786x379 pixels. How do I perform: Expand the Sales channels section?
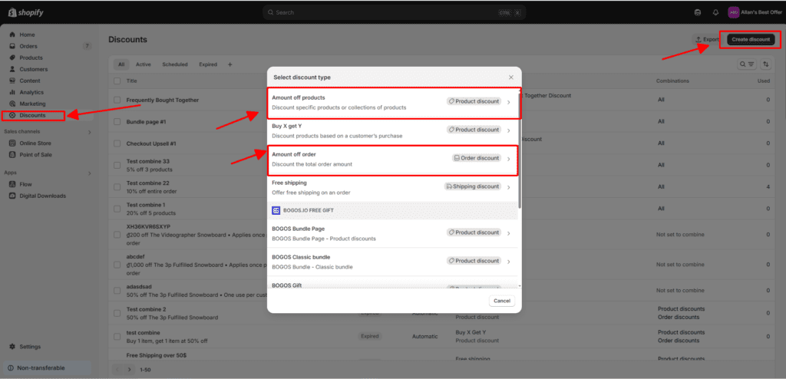click(x=89, y=132)
